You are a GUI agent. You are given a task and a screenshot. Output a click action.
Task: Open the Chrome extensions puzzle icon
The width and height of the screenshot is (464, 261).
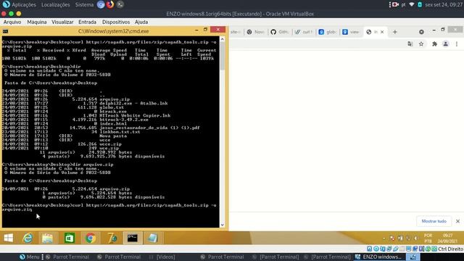point(434,44)
